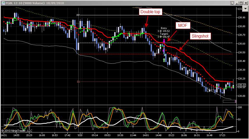
Task: Click the PP pivot line label
Action: tap(78, 15)
